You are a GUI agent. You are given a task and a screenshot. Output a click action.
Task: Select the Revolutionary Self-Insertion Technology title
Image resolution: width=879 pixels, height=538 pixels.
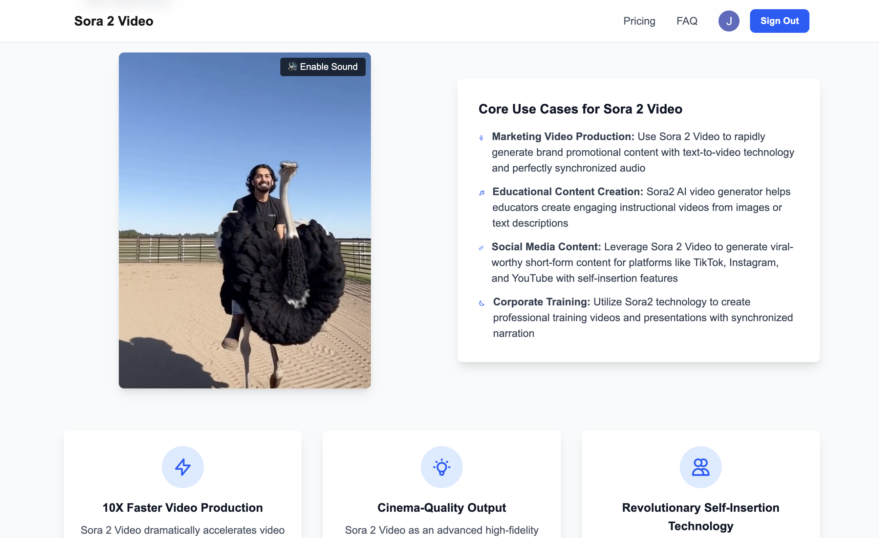700,516
